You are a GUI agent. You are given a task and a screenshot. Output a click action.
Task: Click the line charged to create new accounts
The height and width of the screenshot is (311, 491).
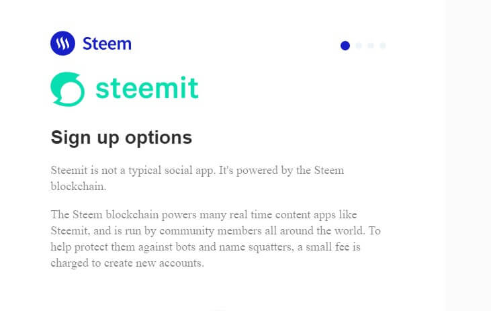click(x=127, y=263)
